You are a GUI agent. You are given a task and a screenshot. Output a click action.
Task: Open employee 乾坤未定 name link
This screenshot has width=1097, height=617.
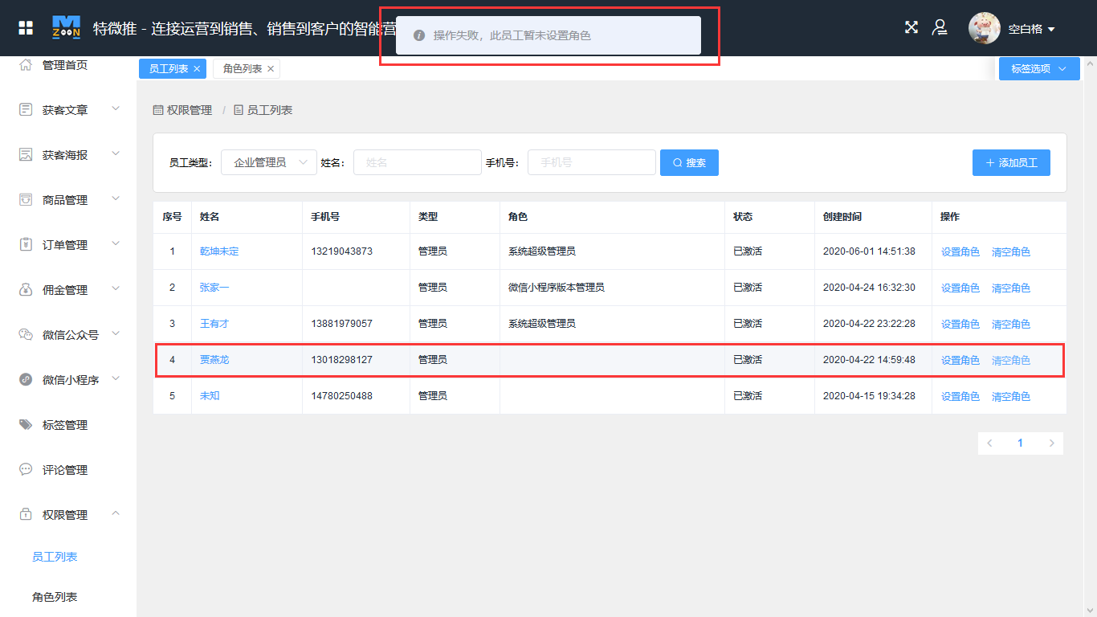(219, 251)
